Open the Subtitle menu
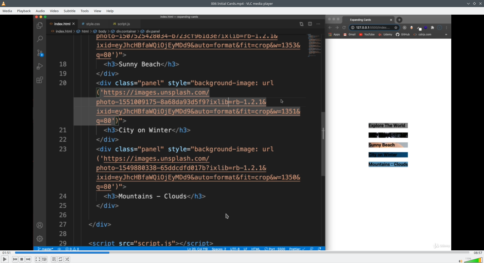Image resolution: width=484 pixels, height=263 pixels. pos(70,11)
